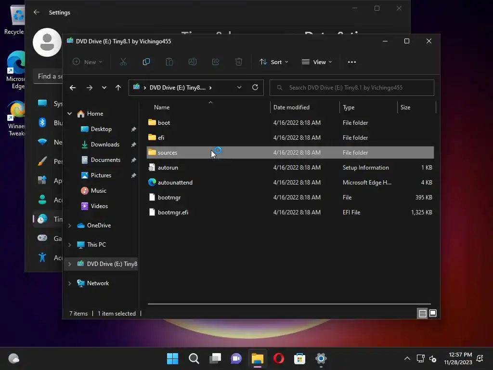
Task: Switch to Settings via taskbar gear
Action: (321, 358)
